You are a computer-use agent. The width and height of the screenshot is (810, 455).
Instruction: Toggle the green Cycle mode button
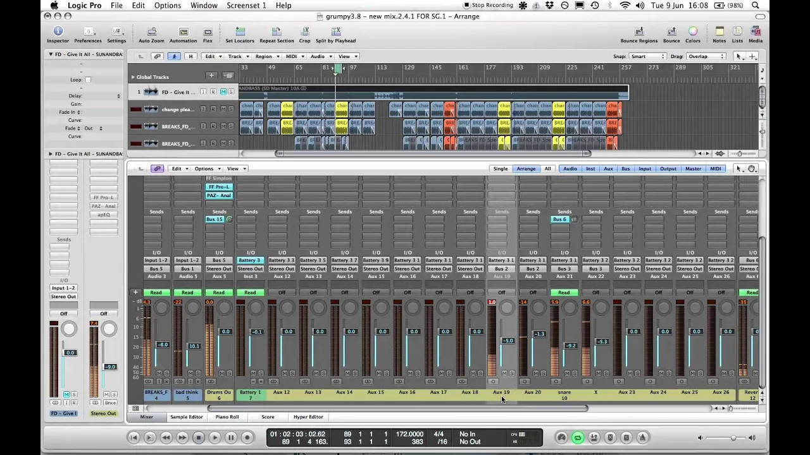(578, 437)
